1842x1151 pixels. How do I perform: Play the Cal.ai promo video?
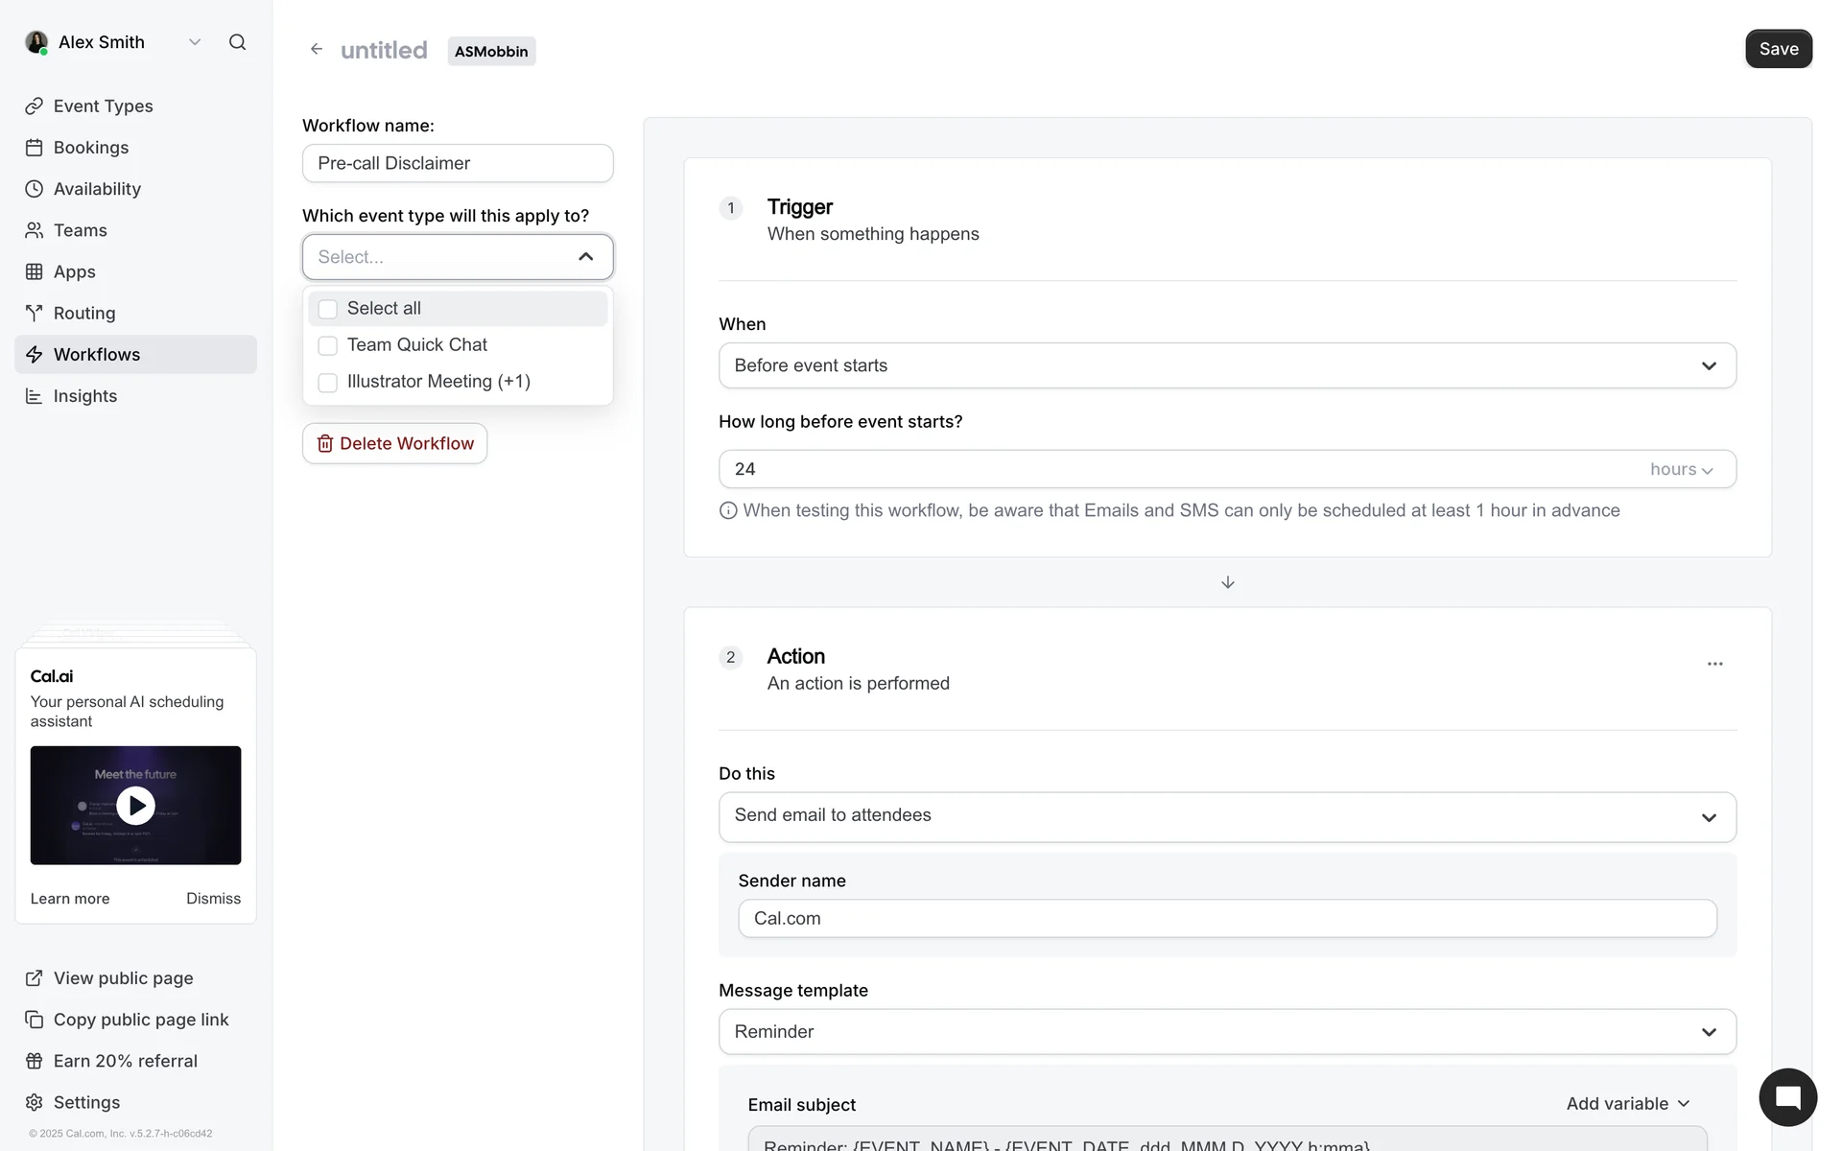pyautogui.click(x=135, y=806)
